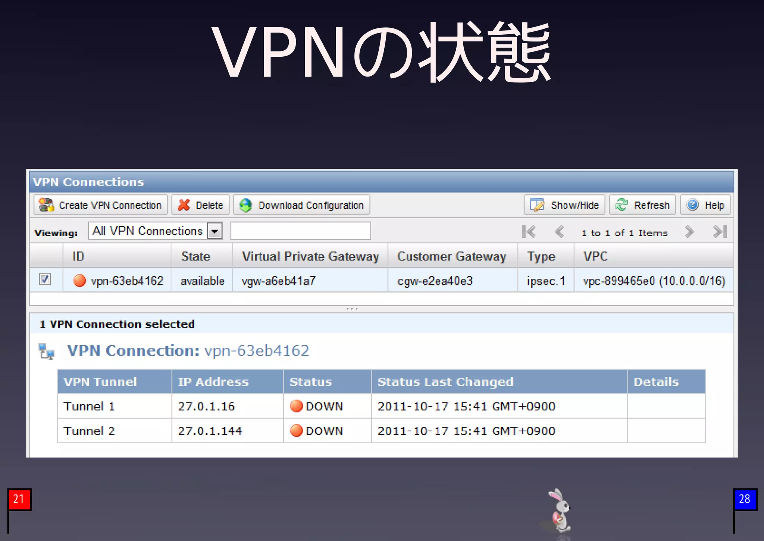Open the All VPN Connections dropdown

tap(215, 231)
